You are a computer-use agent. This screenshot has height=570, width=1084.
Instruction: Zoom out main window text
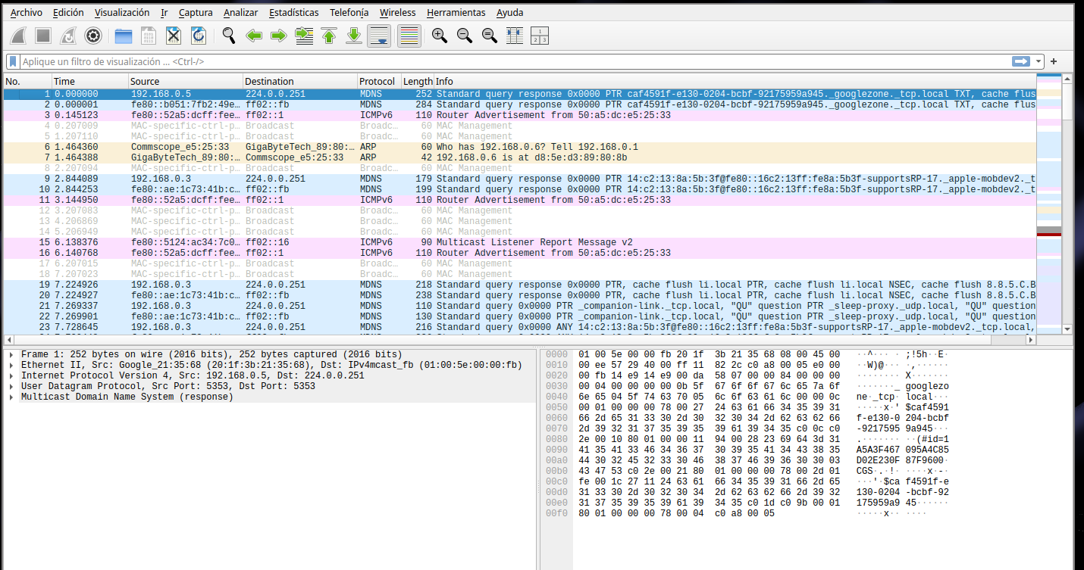[465, 36]
